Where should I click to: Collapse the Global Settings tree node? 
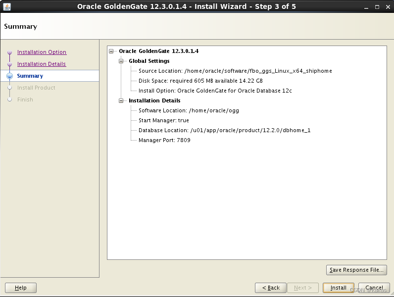click(121, 61)
